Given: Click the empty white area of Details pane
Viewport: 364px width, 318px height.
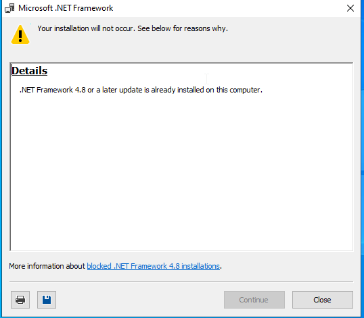Looking at the screenshot, I should tap(181, 171).
